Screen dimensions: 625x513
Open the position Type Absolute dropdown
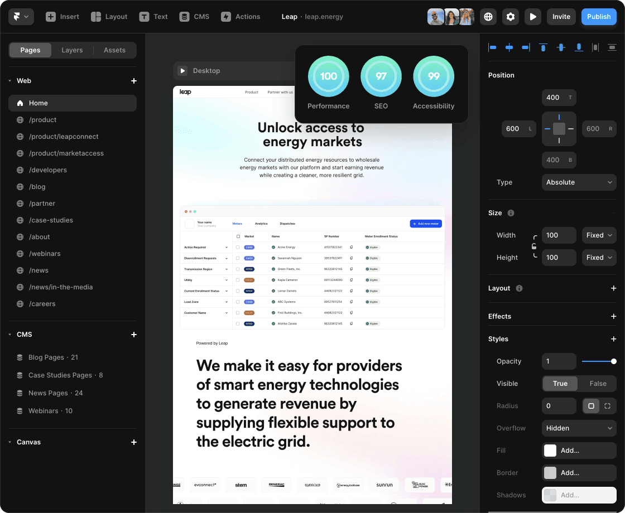(x=579, y=182)
